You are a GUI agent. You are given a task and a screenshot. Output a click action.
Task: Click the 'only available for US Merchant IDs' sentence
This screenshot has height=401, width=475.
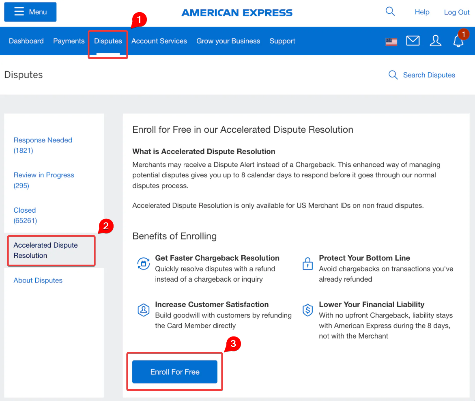click(278, 205)
